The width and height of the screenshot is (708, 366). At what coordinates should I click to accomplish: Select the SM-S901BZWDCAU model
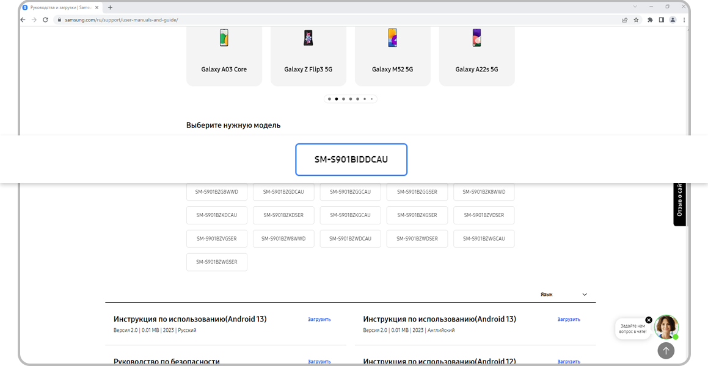[351, 239]
